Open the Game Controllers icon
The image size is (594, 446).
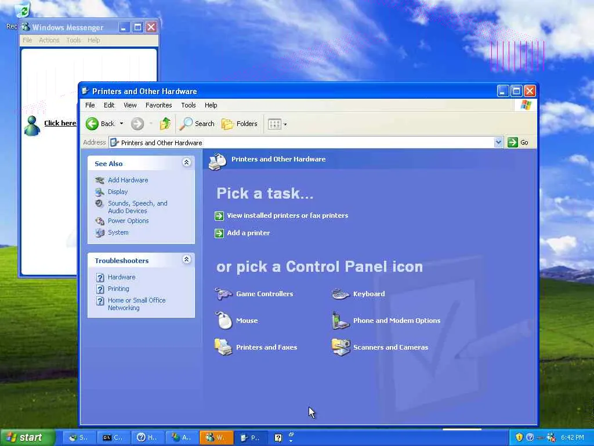[x=223, y=294]
